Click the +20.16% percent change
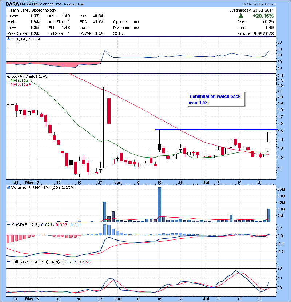This screenshot has height=302, width=291. coord(263,16)
